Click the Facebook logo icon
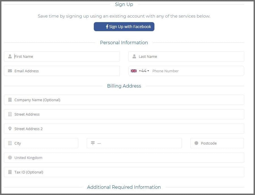This screenshot has height=195, width=255. click(107, 27)
